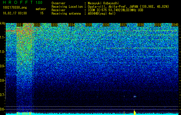Click the 0332 time marker
Viewport: 181px width, 115px height.
[x=37, y=25]
